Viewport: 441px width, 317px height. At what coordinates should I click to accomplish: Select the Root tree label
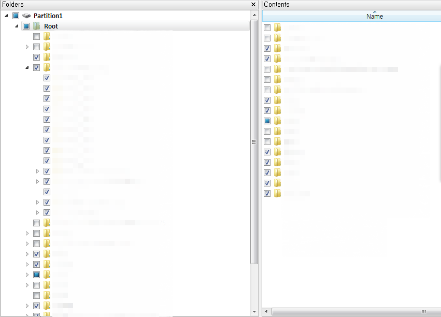[51, 26]
